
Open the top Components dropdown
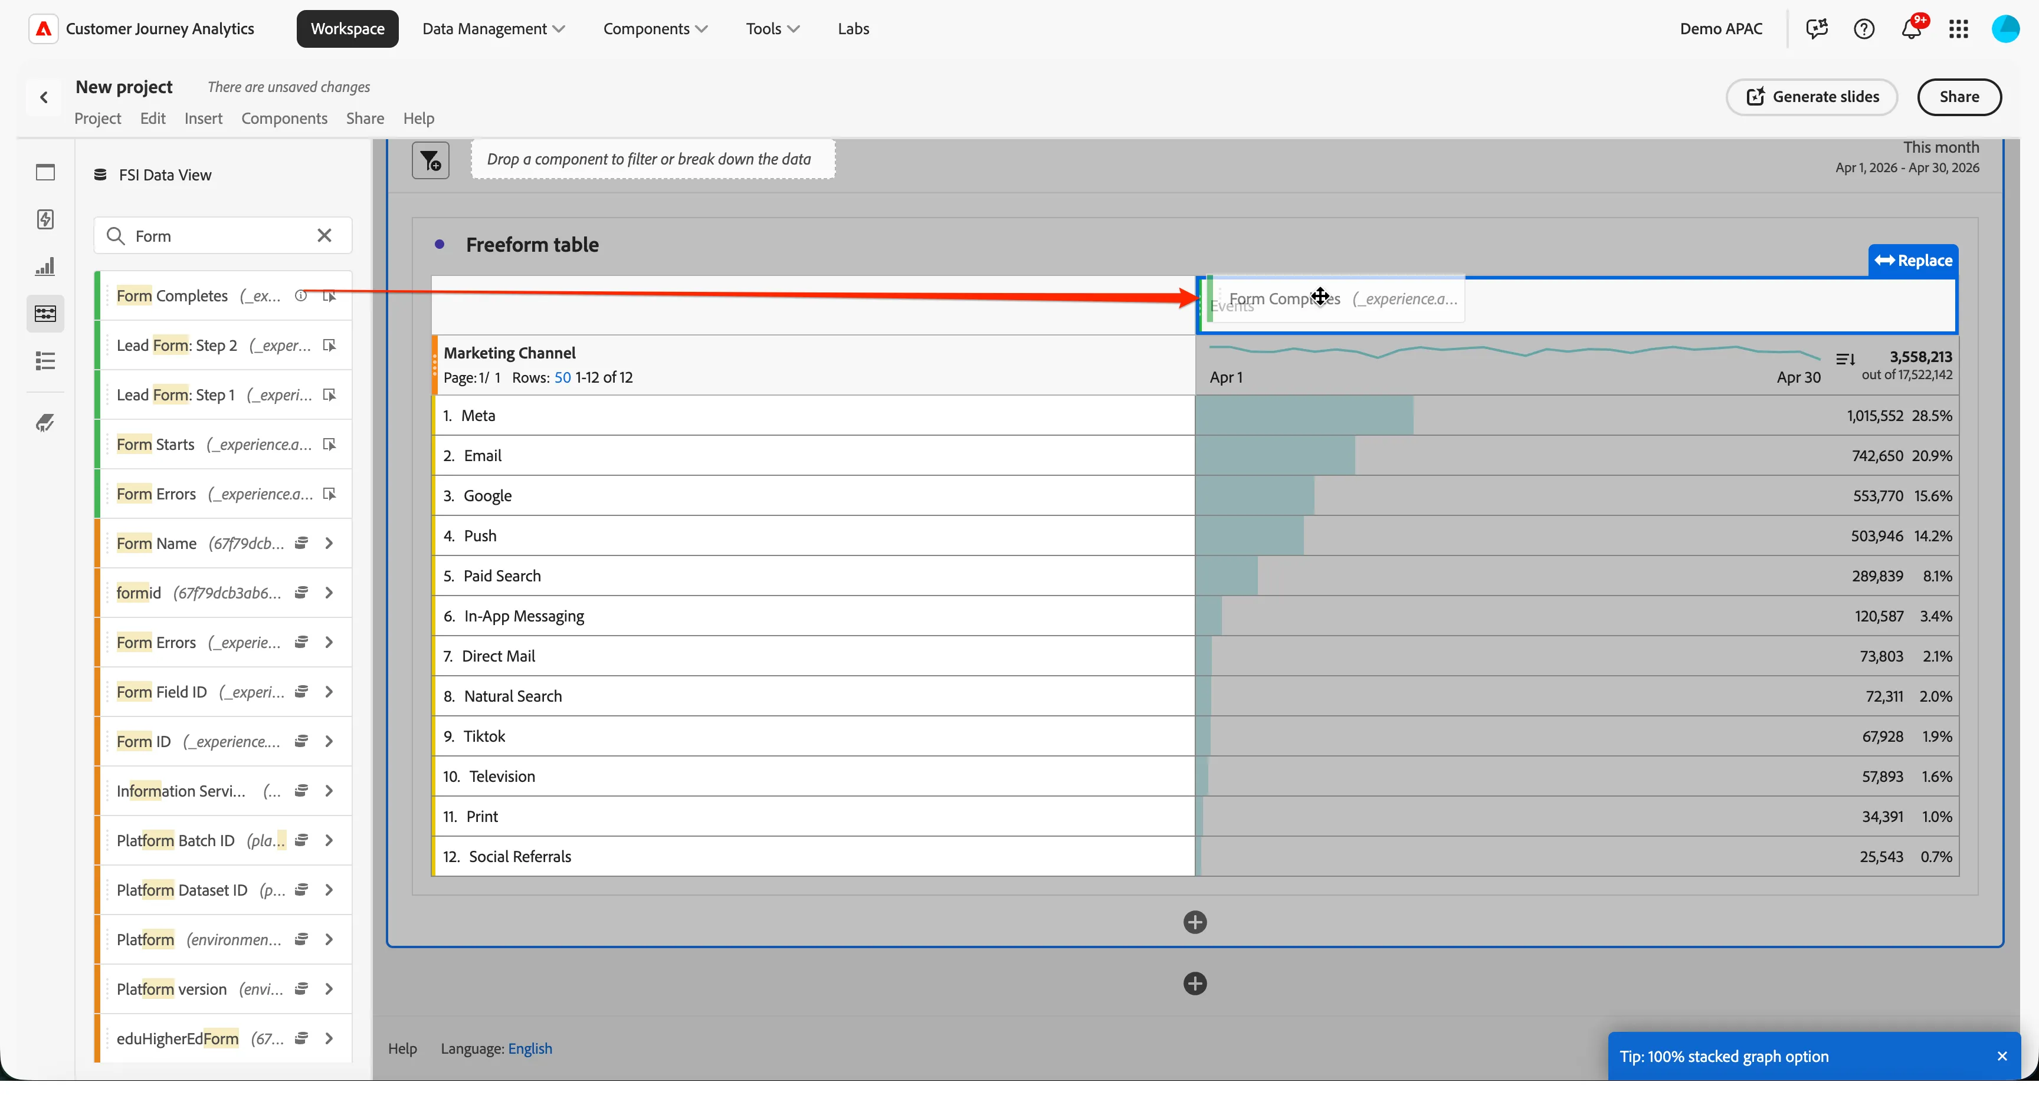(655, 29)
